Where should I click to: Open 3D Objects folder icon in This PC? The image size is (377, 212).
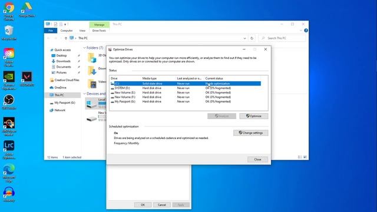tap(92, 58)
